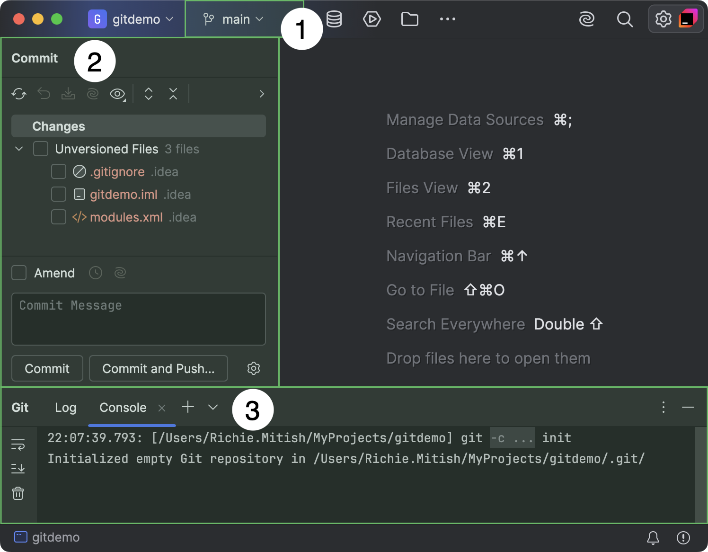This screenshot has height=552, width=708.
Task: Click into the Commit Message field
Action: (138, 319)
